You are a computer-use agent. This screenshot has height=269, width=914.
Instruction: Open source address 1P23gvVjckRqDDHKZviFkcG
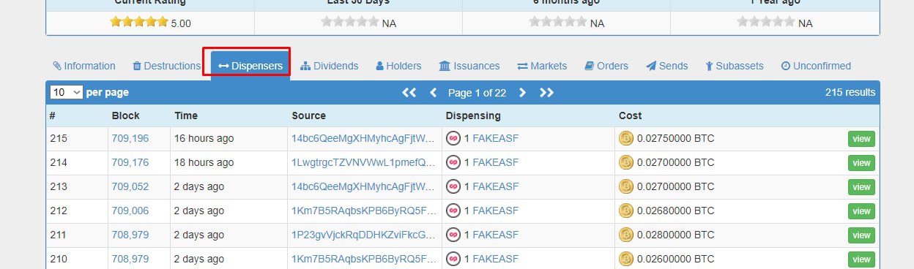tap(363, 235)
